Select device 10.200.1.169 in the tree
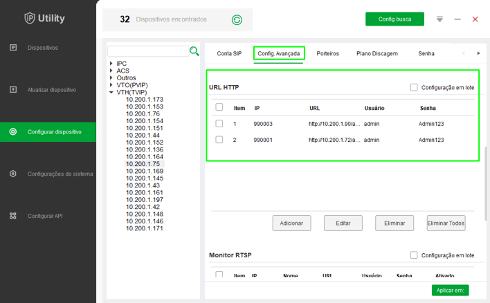 click(145, 171)
